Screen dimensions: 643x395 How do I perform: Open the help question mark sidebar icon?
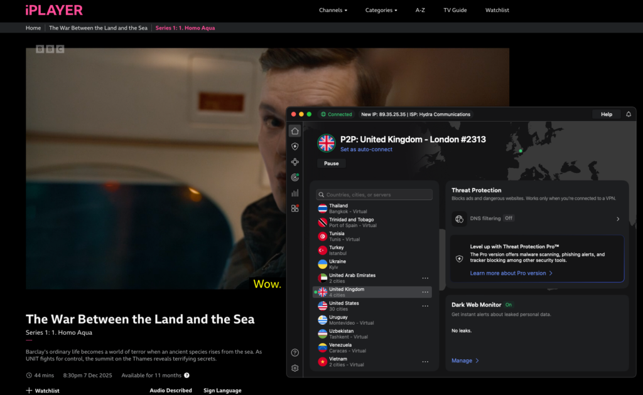coord(295,352)
